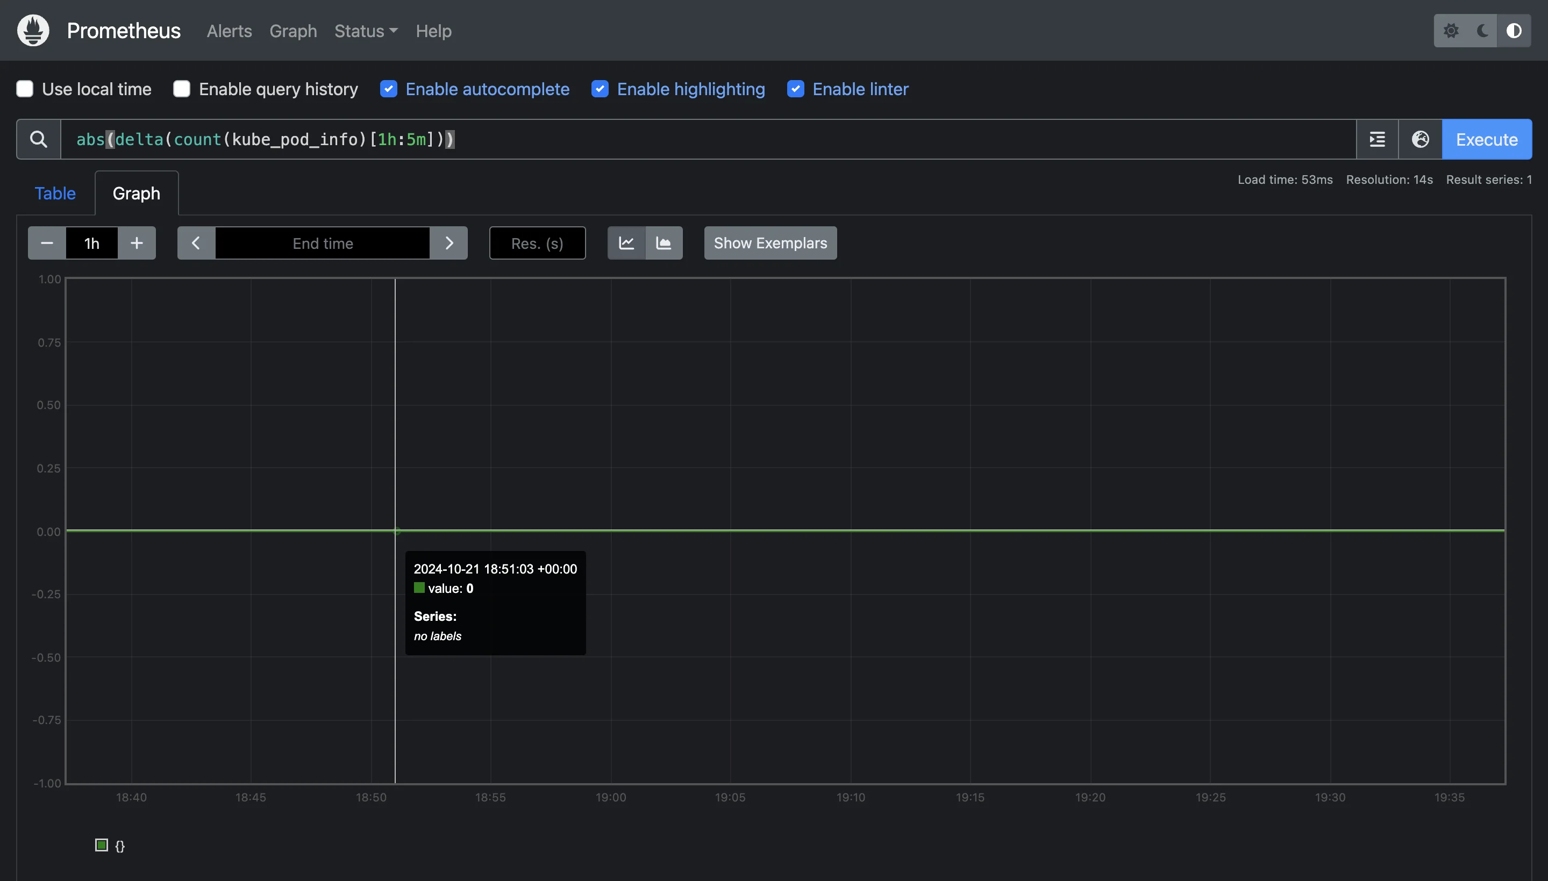Viewport: 1548px width, 881px height.
Task: Decrease the time range with minus button
Action: (x=47, y=243)
